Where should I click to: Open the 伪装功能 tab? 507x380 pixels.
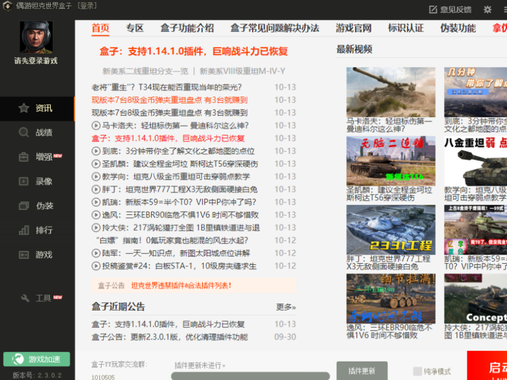(x=458, y=28)
